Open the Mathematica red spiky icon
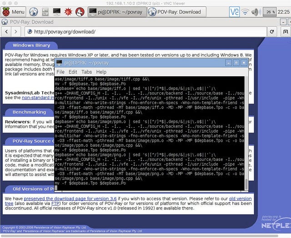The image size is (291, 238). click(68, 12)
